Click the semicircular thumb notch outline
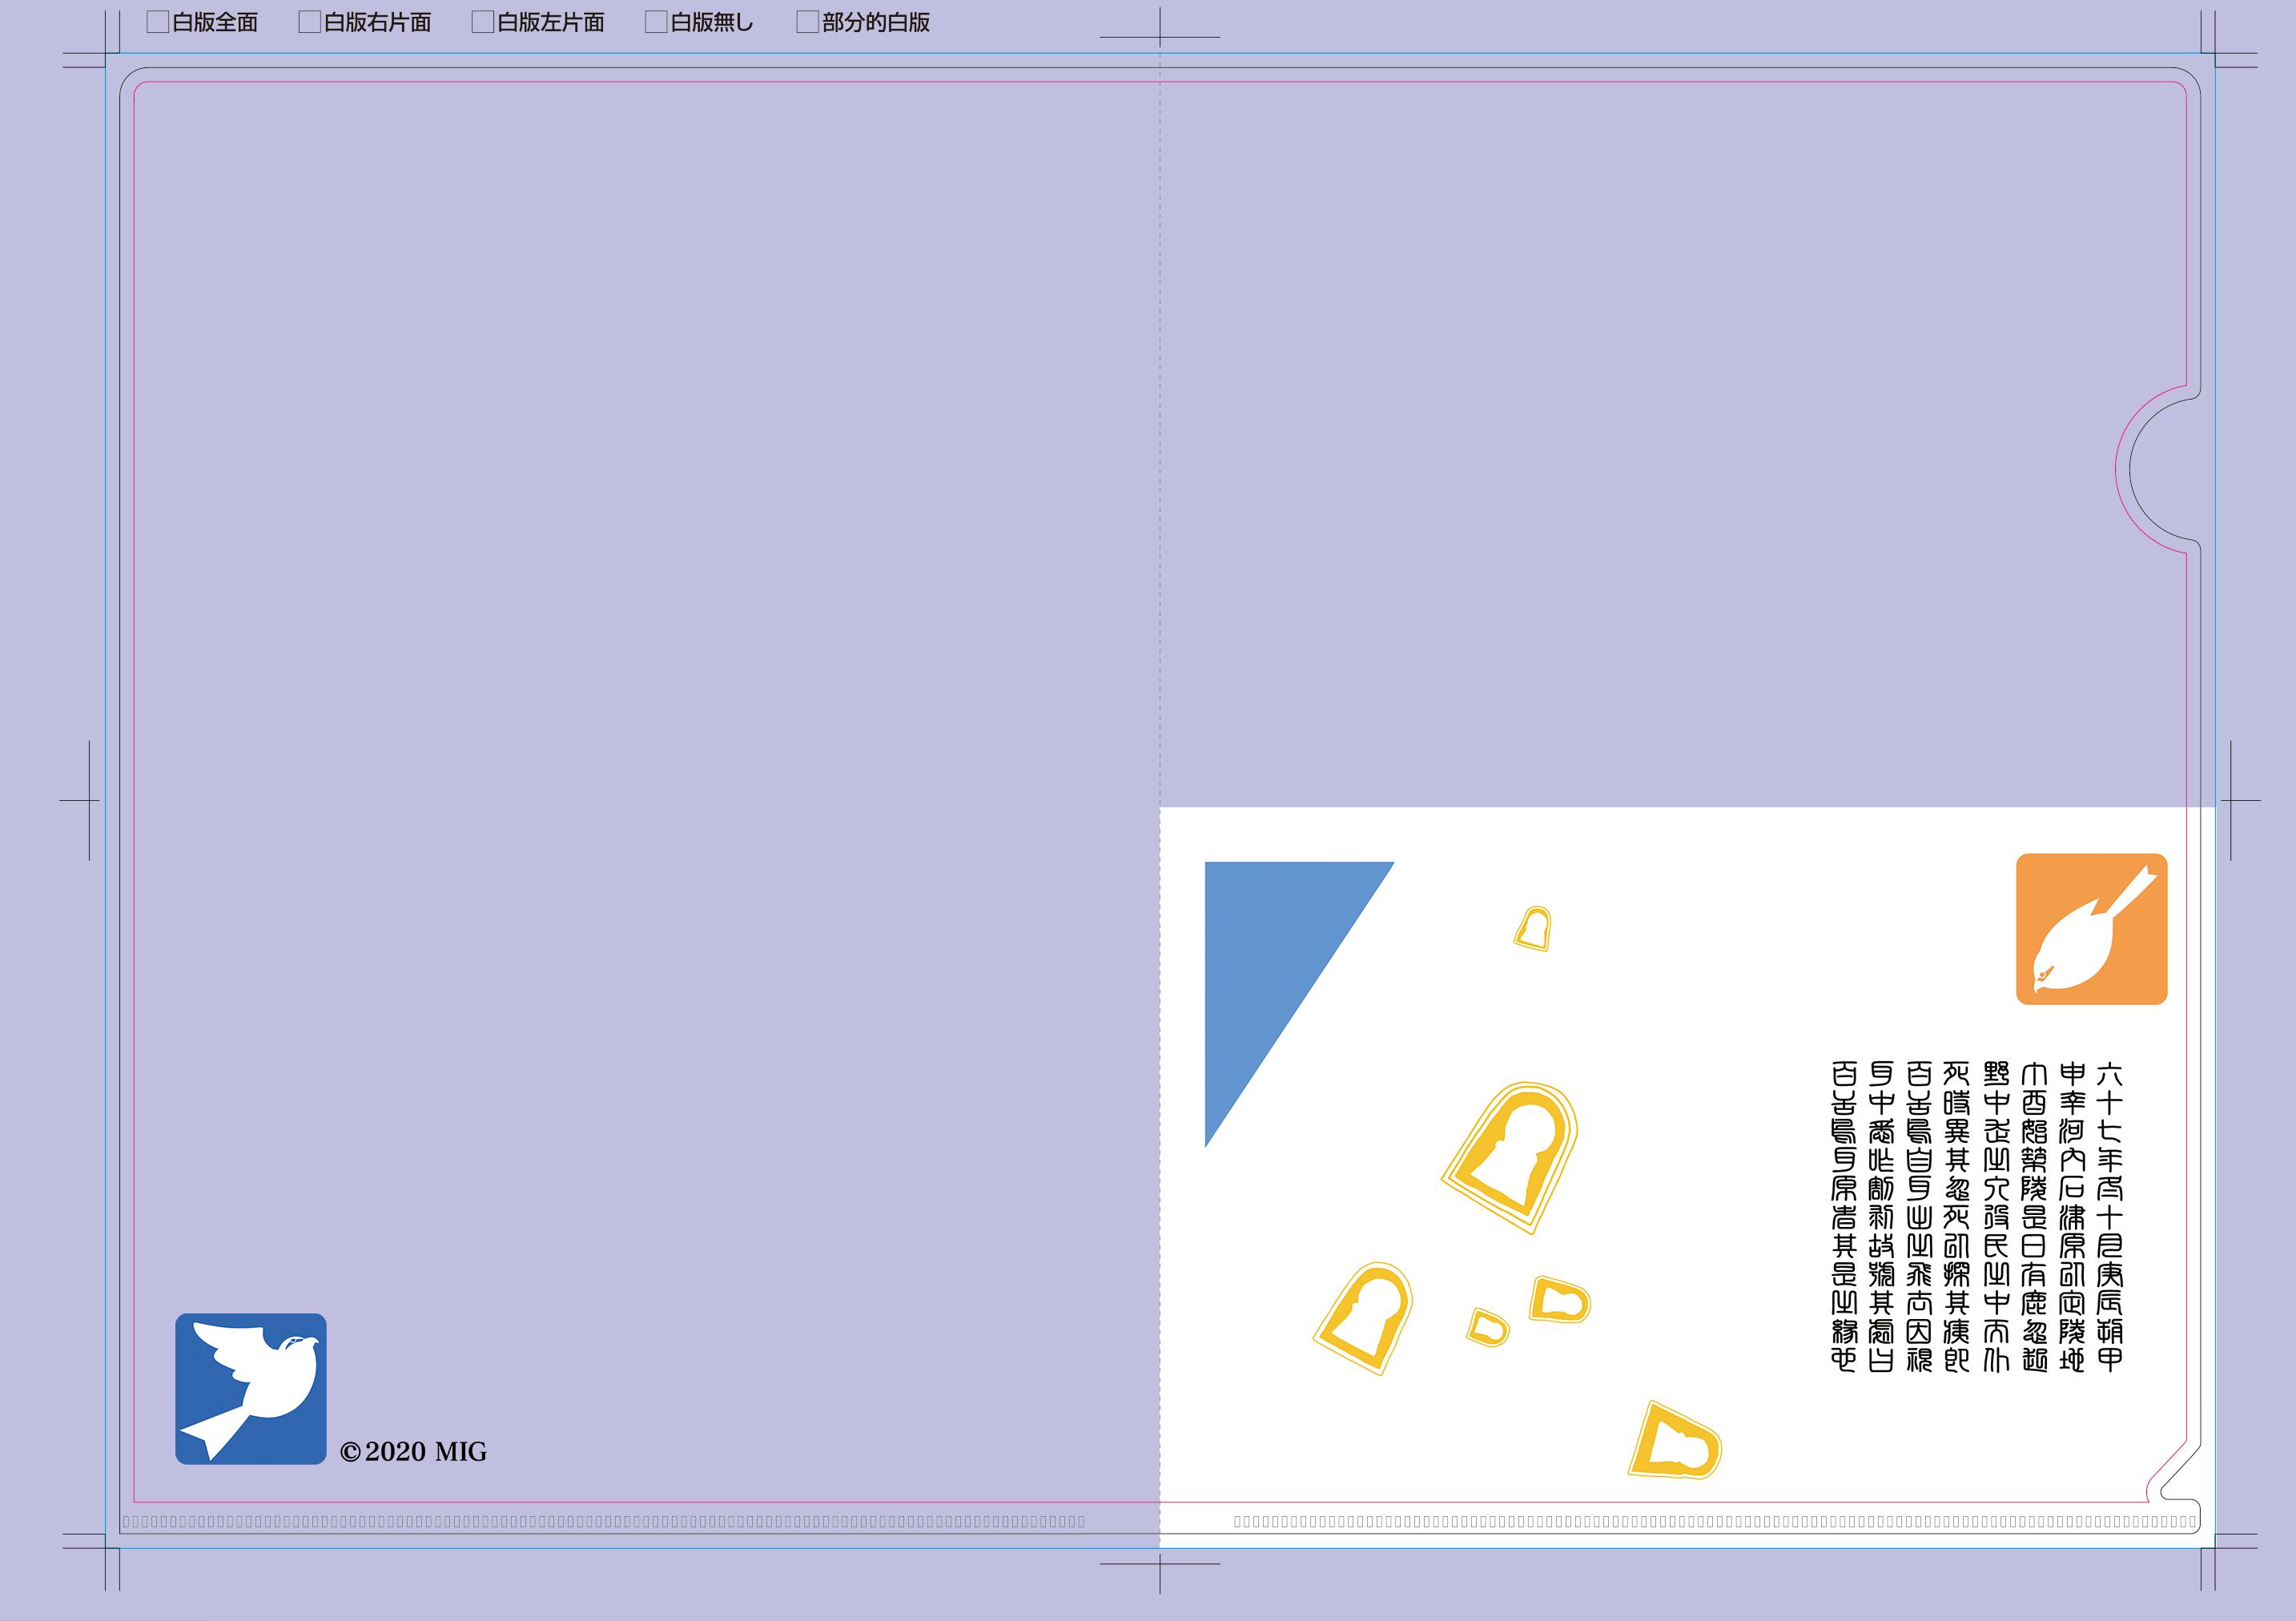Image resolution: width=2296 pixels, height=1621 pixels. pyautogui.click(x=2131, y=470)
